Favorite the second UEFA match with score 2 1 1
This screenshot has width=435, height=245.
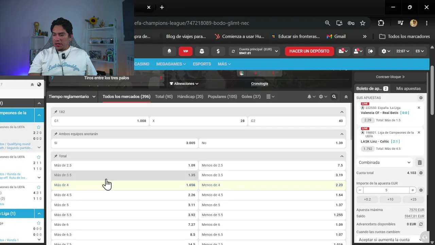39,157
